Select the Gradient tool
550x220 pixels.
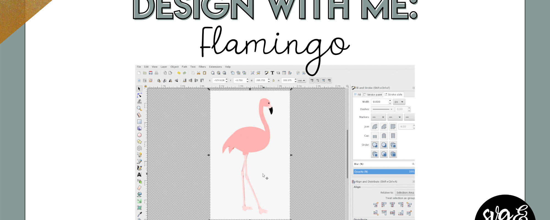(x=139, y=201)
